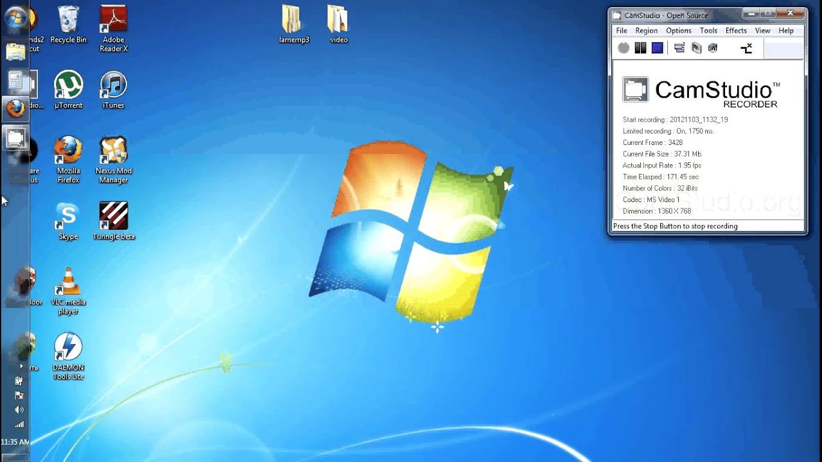The height and width of the screenshot is (462, 822).
Task: Show hidden system tray icons arrow
Action: [x=21, y=366]
